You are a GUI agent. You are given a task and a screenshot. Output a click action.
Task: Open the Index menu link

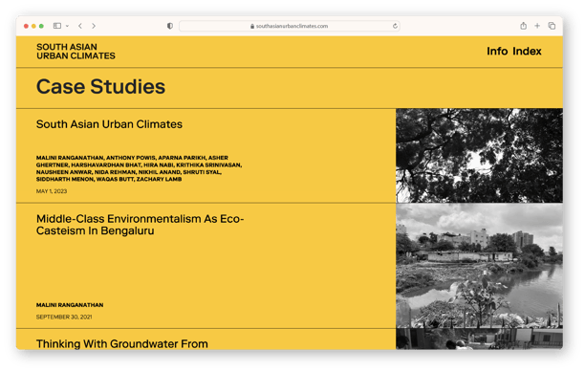527,51
